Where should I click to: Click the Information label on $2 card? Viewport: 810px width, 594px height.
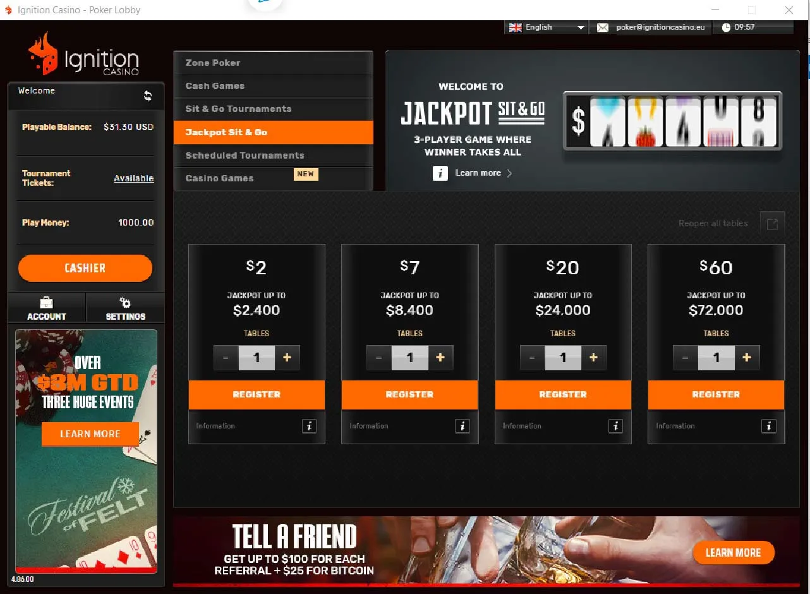tap(215, 426)
